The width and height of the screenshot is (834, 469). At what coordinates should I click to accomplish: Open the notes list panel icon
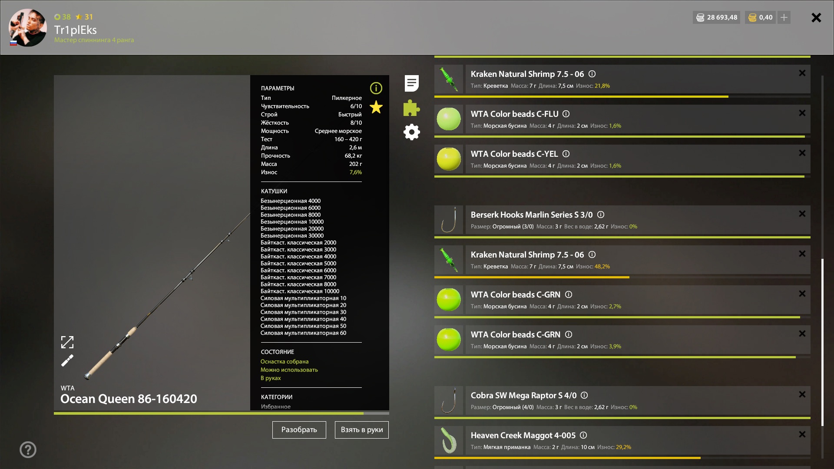pos(411,83)
